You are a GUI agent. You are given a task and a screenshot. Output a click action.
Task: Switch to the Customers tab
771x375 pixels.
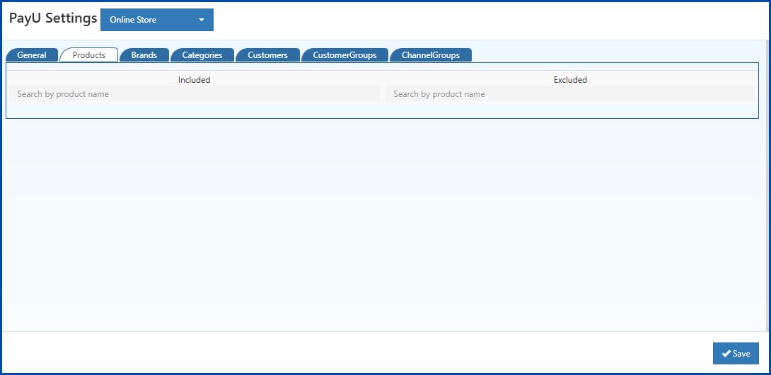267,55
